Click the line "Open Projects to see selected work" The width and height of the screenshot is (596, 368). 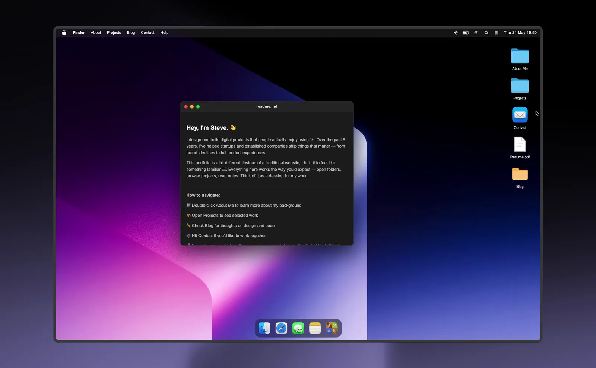tap(222, 215)
